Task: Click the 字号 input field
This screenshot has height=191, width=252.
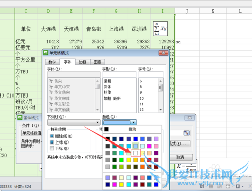Action: [151, 74]
